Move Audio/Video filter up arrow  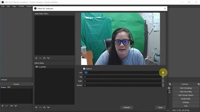[x=44, y=58]
